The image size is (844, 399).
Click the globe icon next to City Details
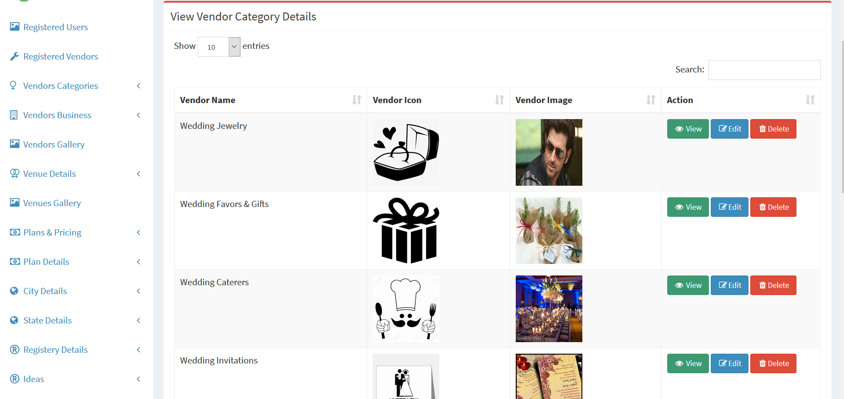[x=14, y=291]
